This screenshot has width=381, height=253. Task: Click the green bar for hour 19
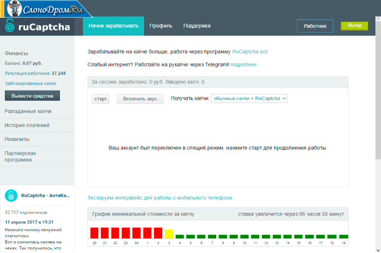click(x=344, y=236)
